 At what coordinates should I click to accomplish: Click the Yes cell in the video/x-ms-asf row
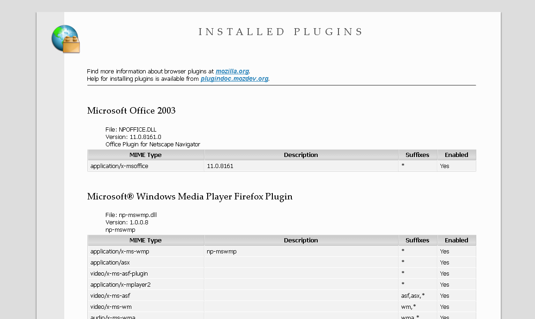pos(456,296)
